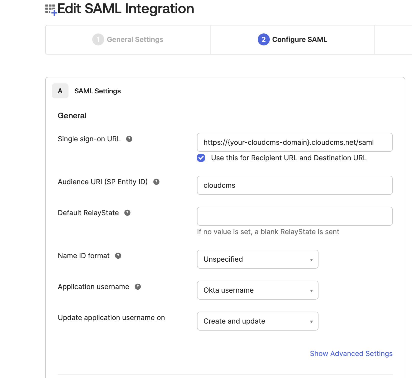Open the Name ID format dropdown

(x=257, y=259)
